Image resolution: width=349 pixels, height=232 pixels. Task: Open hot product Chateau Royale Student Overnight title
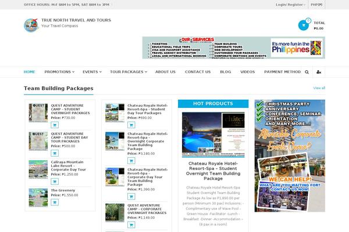(213, 171)
